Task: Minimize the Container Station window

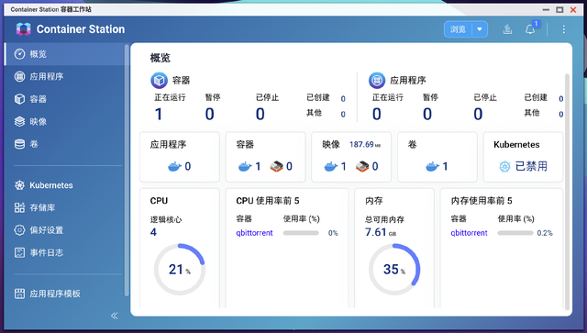Action: [x=547, y=10]
